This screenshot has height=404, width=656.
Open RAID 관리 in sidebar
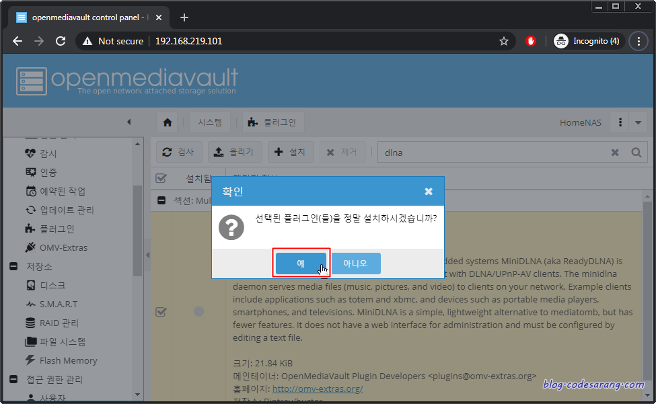52,323
